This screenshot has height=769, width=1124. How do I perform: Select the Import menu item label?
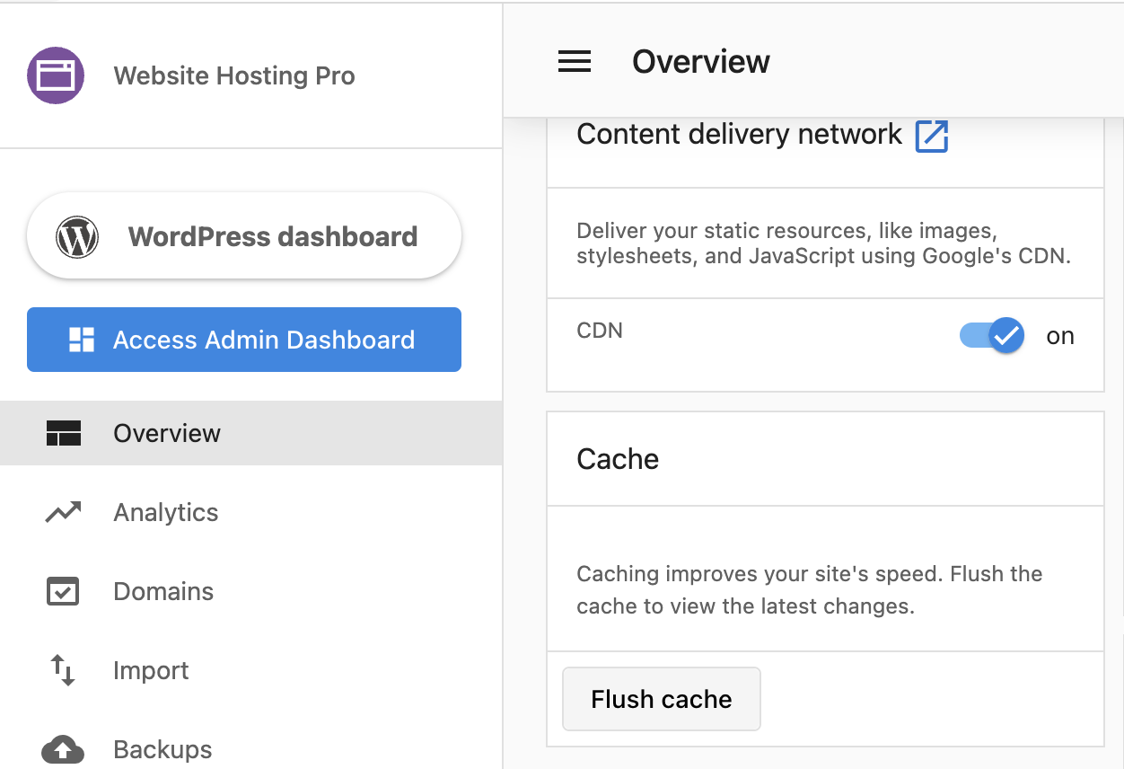151,671
